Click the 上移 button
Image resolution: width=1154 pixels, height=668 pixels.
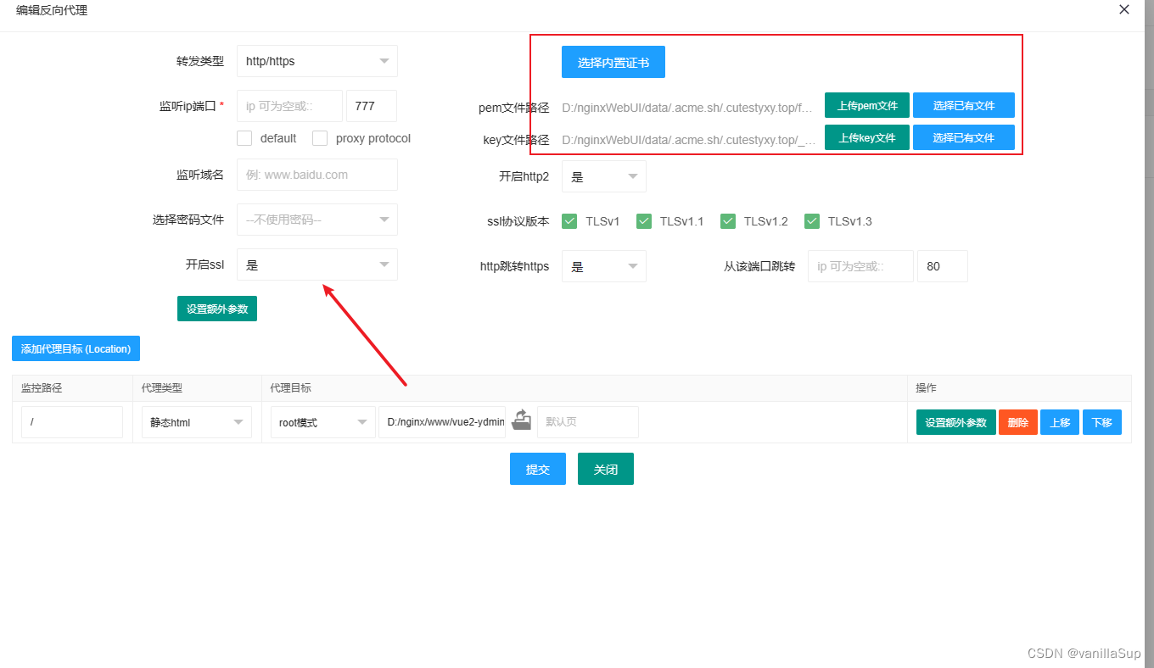click(1060, 422)
